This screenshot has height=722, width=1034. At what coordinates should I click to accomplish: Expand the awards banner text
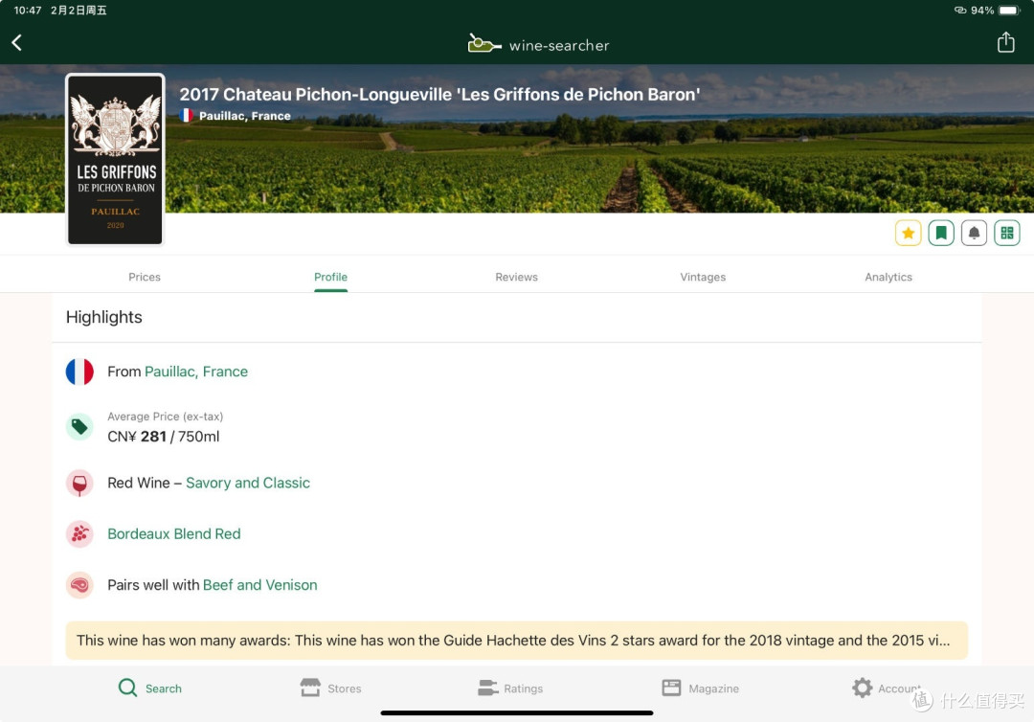coord(516,641)
